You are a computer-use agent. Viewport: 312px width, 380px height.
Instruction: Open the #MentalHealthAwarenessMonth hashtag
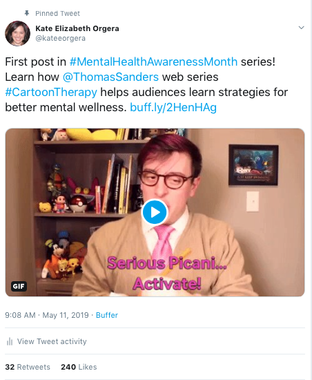pos(153,61)
